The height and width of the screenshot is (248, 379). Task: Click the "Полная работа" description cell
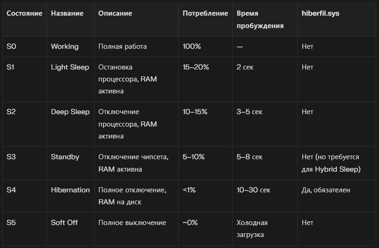tap(123, 46)
